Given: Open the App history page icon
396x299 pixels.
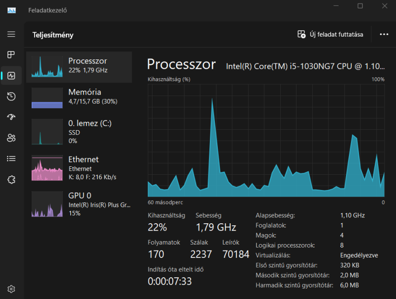Looking at the screenshot, I should 11,97.
